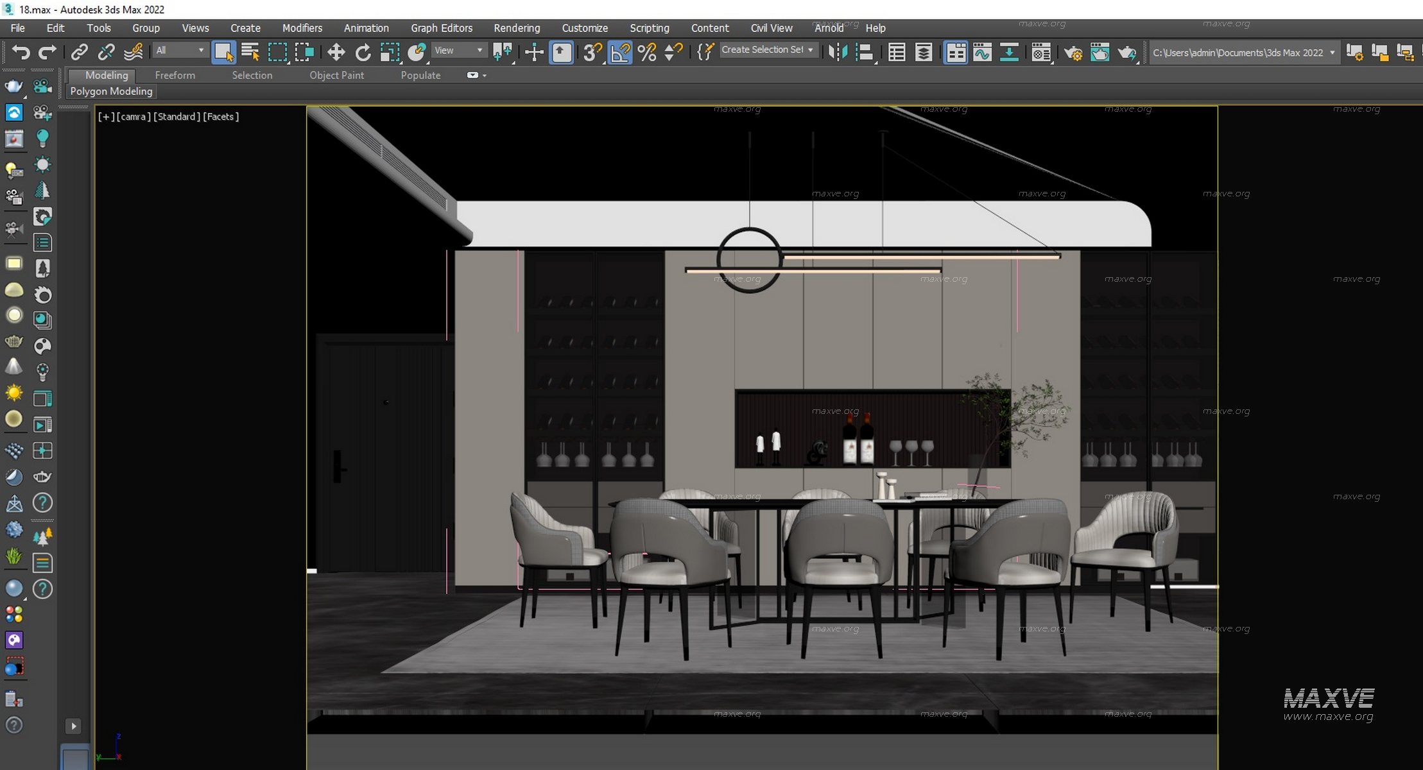Viewport: 1423px width, 770px height.
Task: Open the Curve Editor
Action: [982, 52]
